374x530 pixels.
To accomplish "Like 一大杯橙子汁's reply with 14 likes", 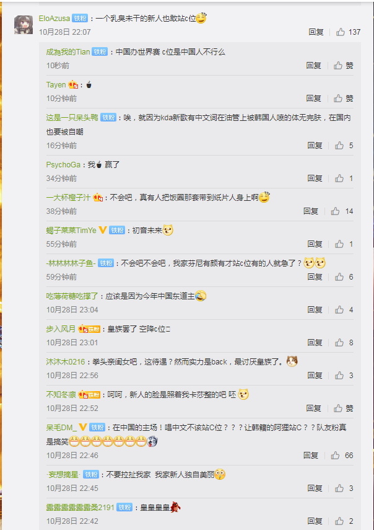I will pyautogui.click(x=342, y=211).
